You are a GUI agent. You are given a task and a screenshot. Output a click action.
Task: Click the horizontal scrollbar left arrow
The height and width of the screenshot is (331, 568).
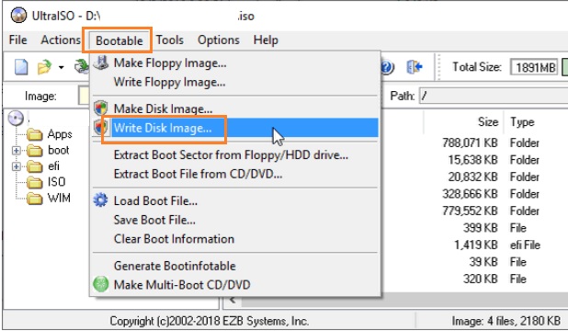[233, 300]
